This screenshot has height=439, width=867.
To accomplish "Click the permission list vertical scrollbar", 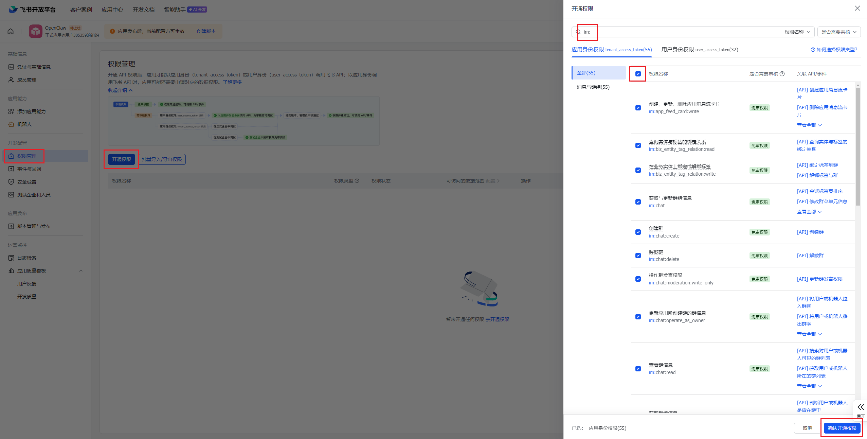I will [858, 146].
